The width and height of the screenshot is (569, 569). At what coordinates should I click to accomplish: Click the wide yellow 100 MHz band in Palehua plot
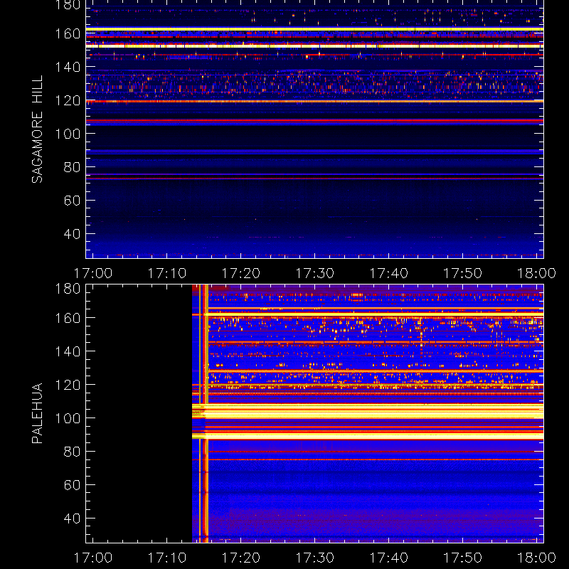tap(368, 412)
